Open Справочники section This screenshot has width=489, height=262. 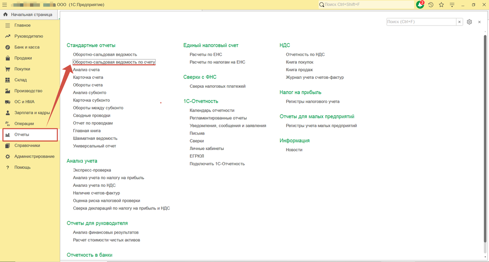[27, 145]
